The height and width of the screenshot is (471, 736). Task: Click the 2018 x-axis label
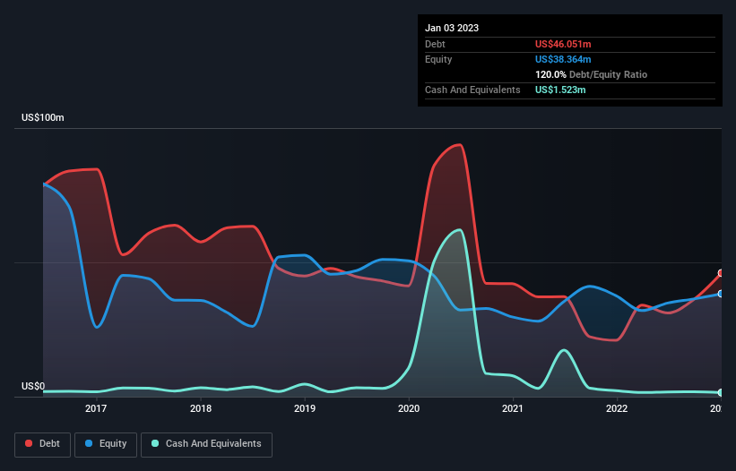pos(201,408)
